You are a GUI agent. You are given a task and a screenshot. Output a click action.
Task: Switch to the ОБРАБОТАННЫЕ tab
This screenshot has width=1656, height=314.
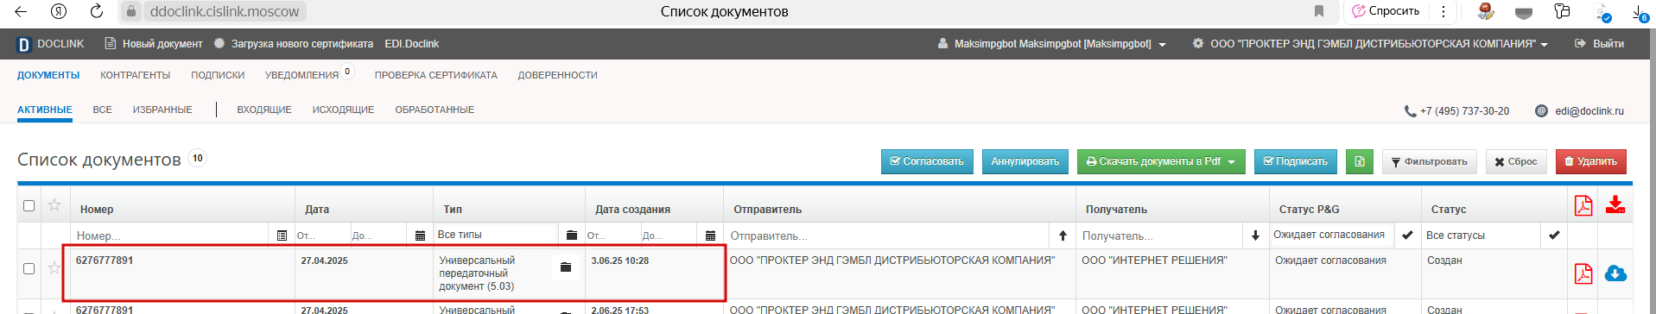[x=435, y=110]
